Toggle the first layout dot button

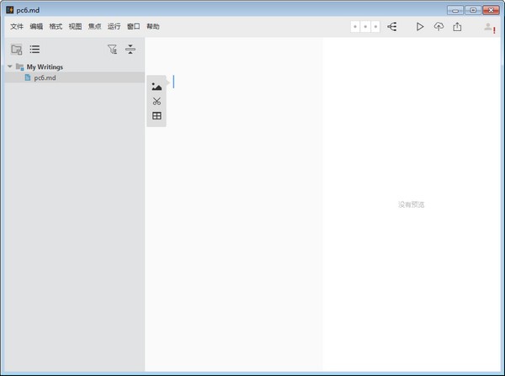click(x=355, y=27)
